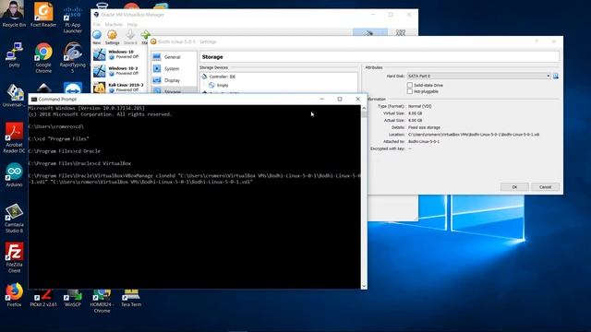Image resolution: width=591 pixels, height=332 pixels.
Task: Click the Attached to Bodhi-Linux-5-0-1 value
Action: click(x=424, y=141)
